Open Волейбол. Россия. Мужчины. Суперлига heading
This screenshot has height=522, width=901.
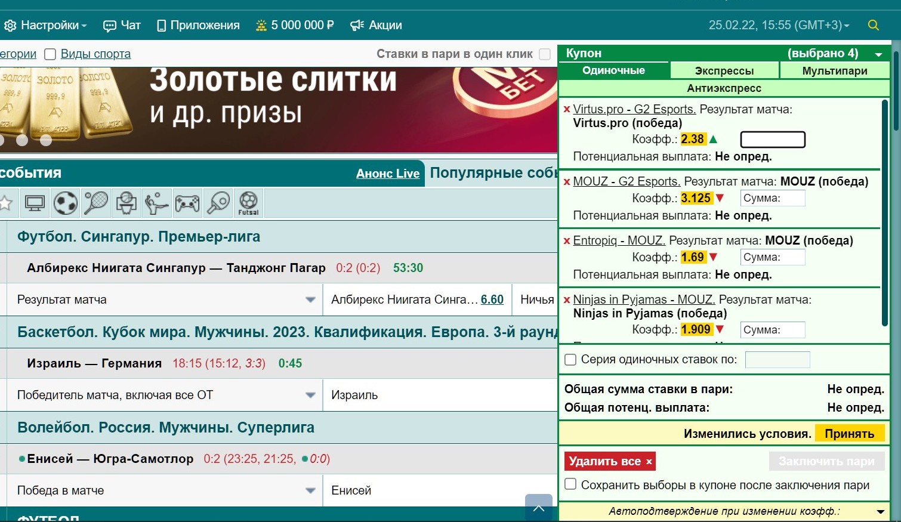166,428
